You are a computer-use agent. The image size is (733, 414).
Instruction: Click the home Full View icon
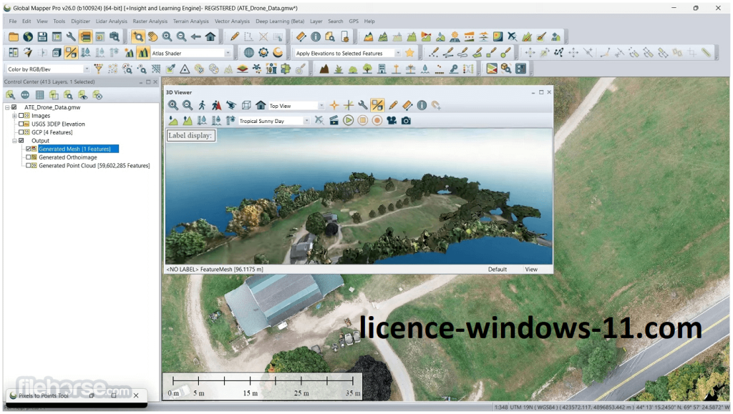pyautogui.click(x=210, y=36)
